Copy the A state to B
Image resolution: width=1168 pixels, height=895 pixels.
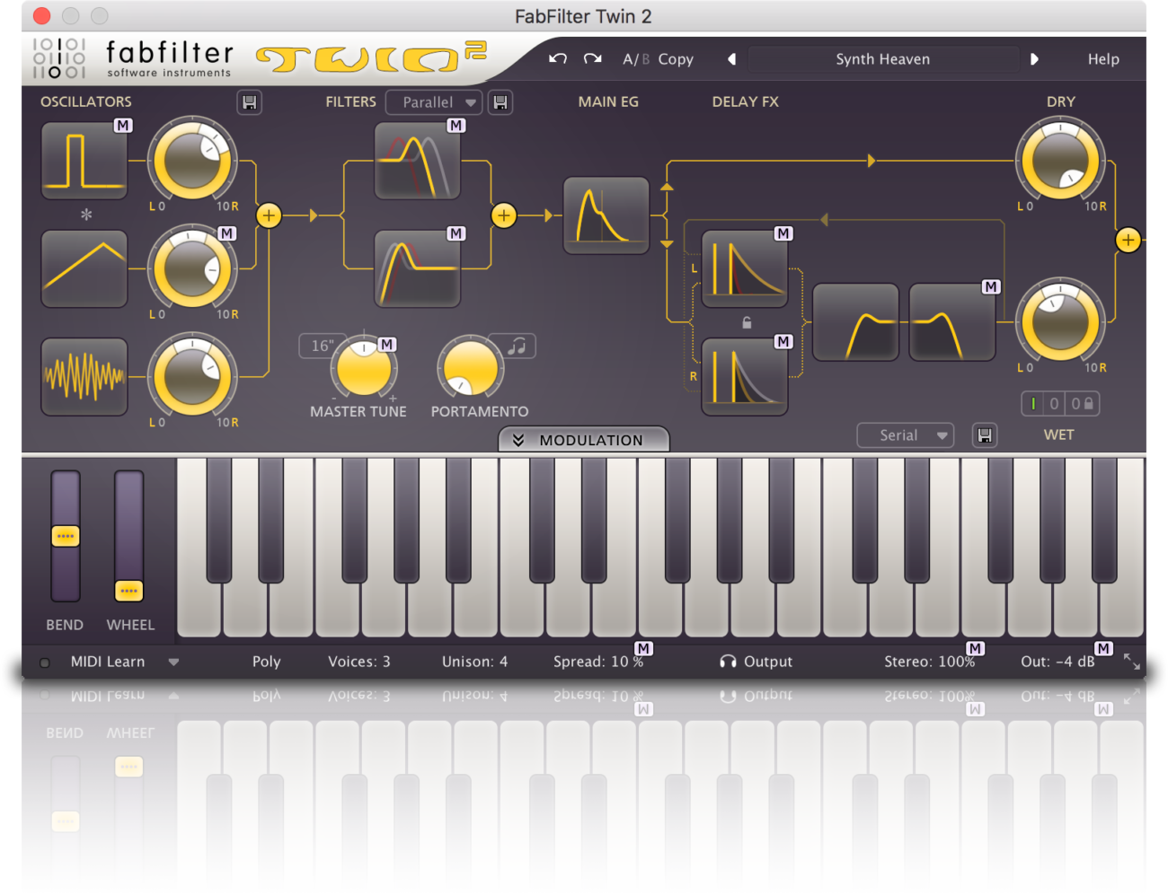[x=676, y=59]
